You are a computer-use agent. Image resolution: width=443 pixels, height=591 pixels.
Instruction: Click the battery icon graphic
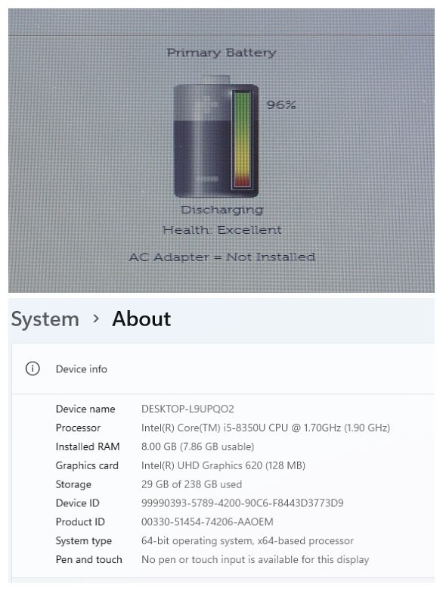[216, 136]
